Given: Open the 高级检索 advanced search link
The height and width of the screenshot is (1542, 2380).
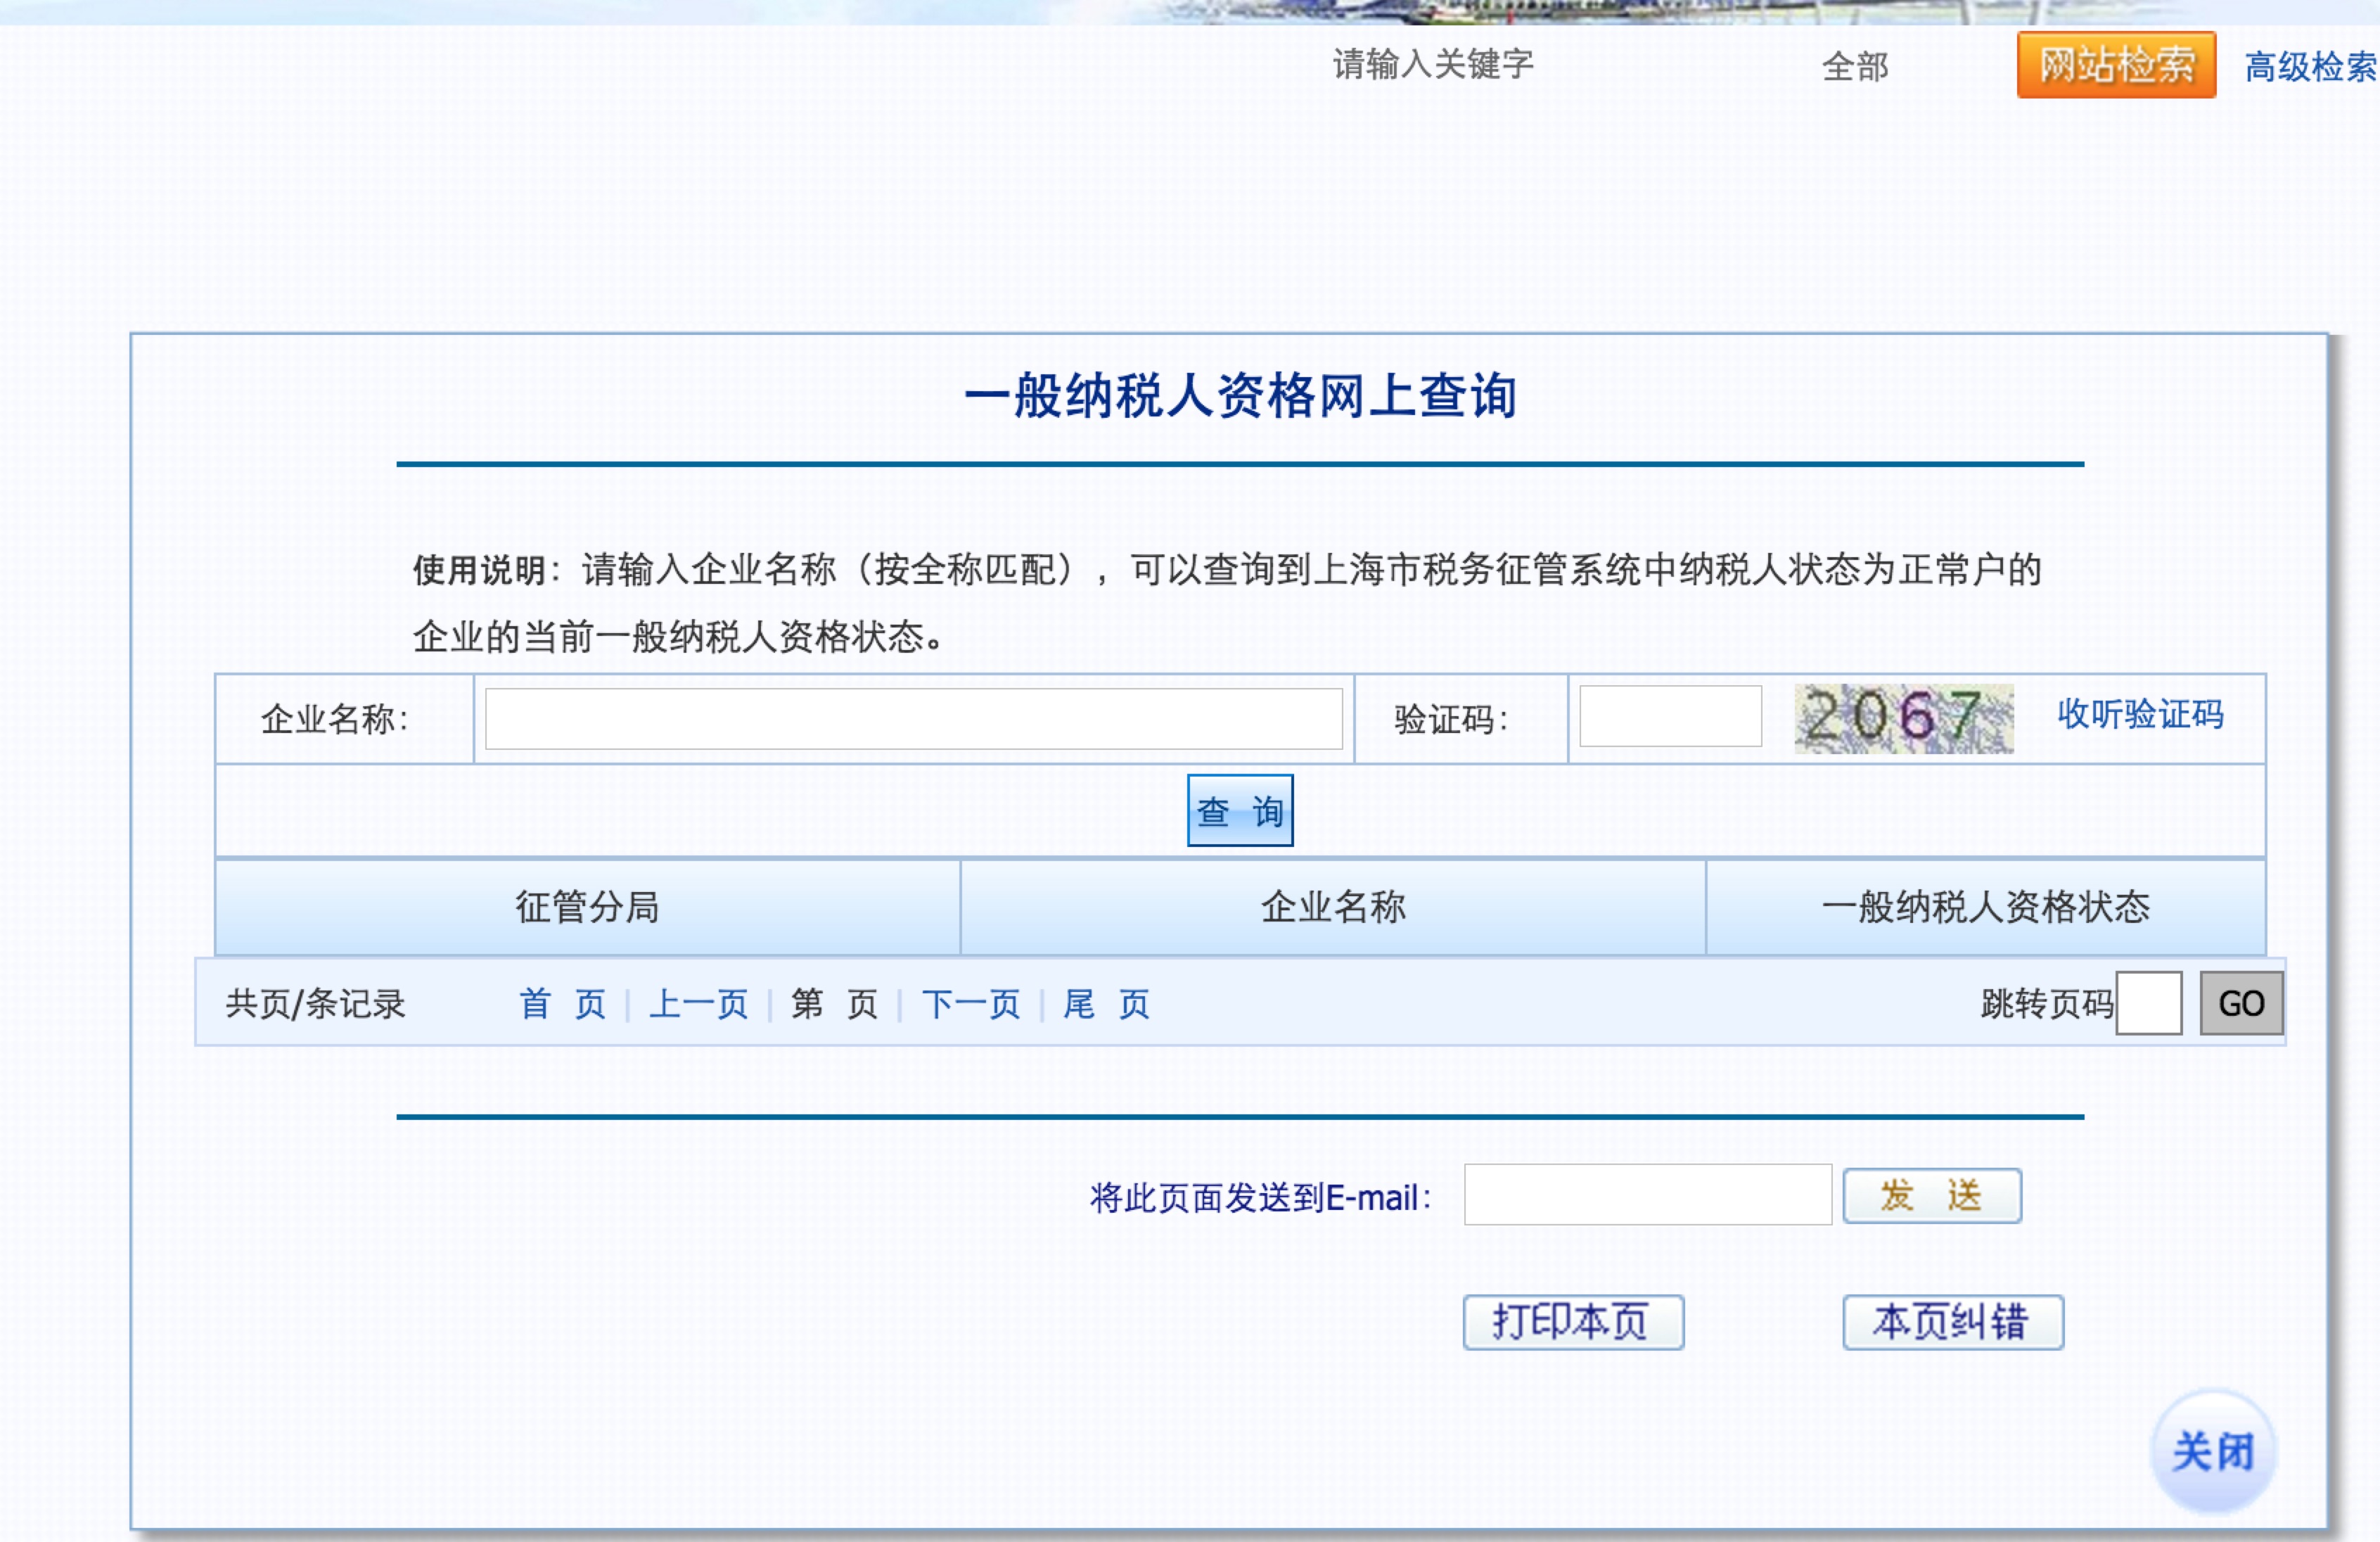Looking at the screenshot, I should 2309,67.
